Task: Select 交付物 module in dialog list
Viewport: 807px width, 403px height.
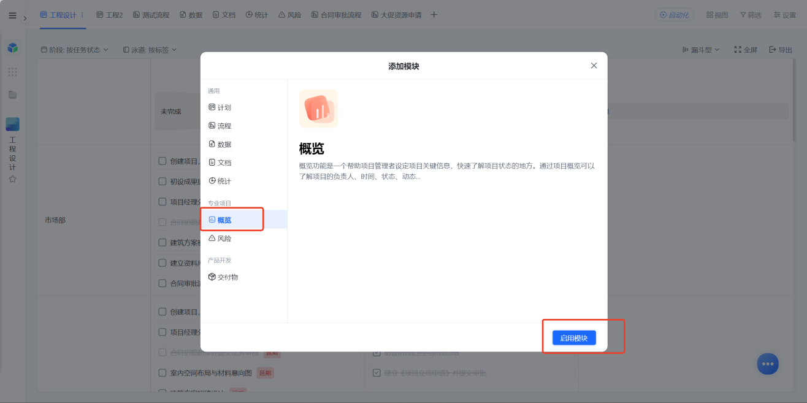Action: tap(244, 277)
